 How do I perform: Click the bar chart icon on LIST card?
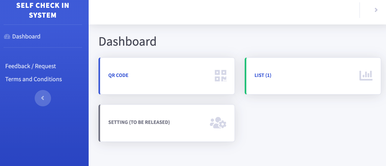(x=366, y=76)
